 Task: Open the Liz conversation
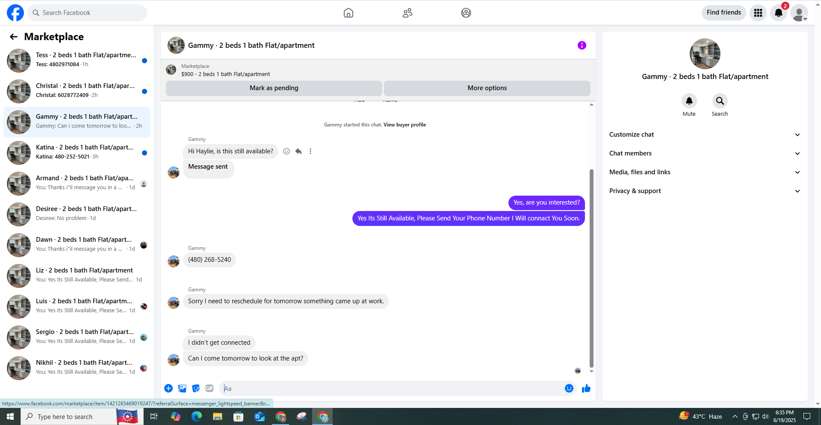[x=77, y=276]
